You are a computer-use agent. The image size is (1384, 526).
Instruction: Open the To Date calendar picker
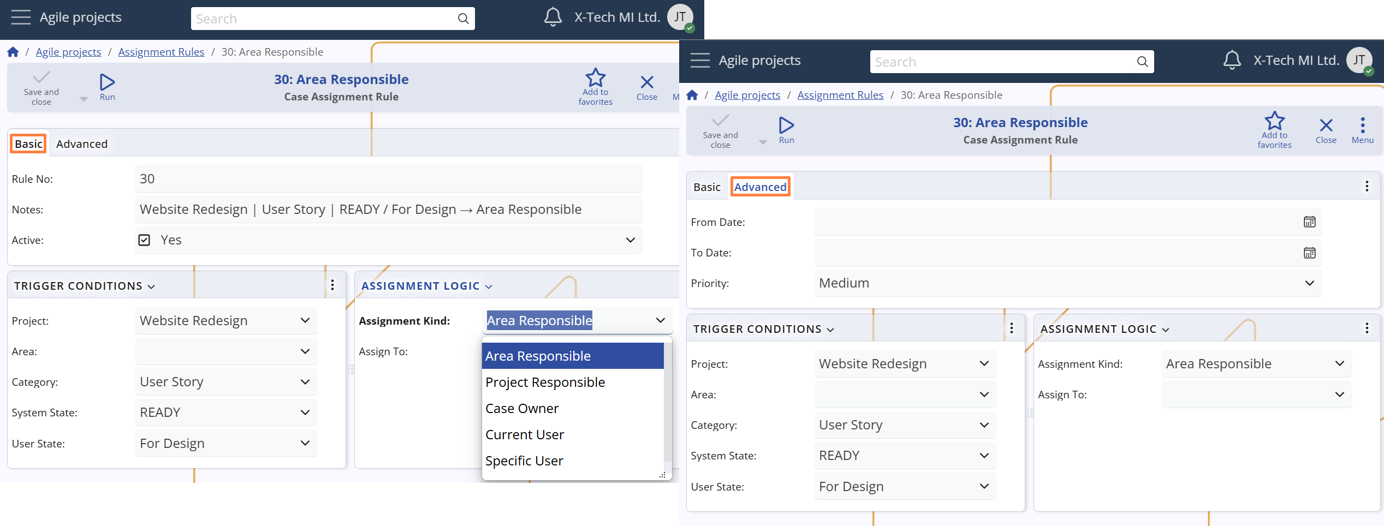point(1309,253)
